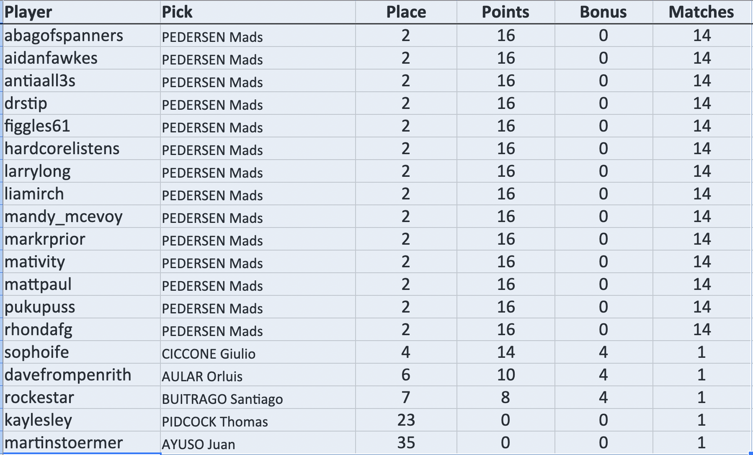The height and width of the screenshot is (455, 753).
Task: Click the Bonus header cell
Action: pos(603,12)
